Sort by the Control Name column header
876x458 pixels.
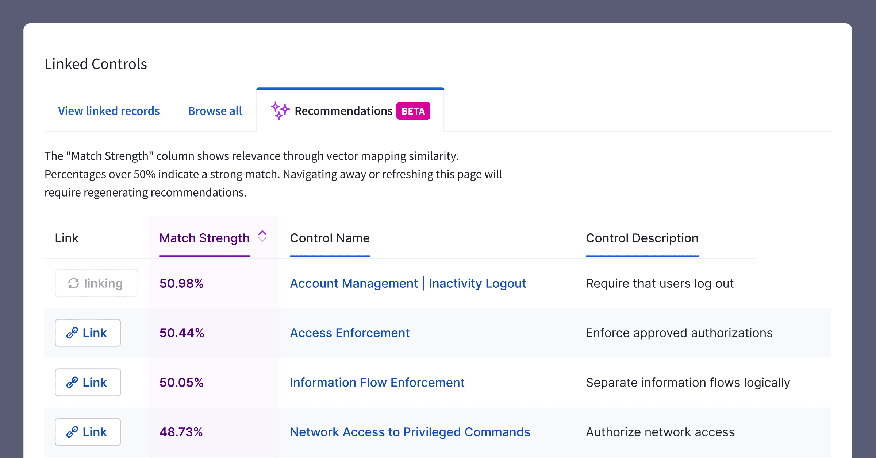[x=330, y=238]
